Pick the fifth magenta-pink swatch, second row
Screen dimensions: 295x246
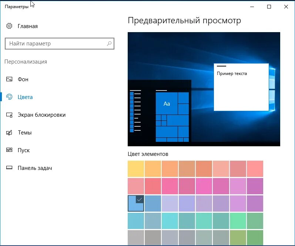[204, 186]
